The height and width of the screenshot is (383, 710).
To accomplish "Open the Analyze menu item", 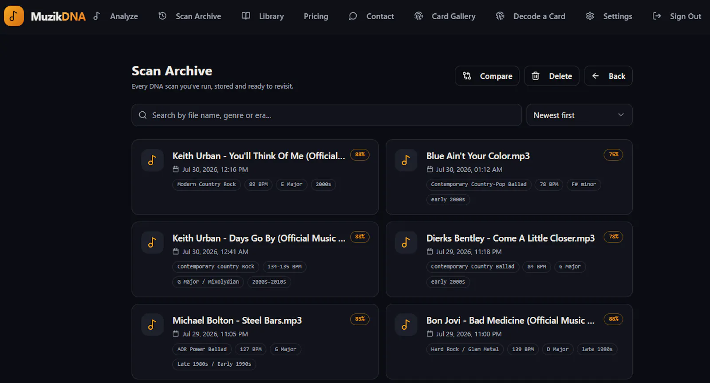I will click(x=124, y=16).
